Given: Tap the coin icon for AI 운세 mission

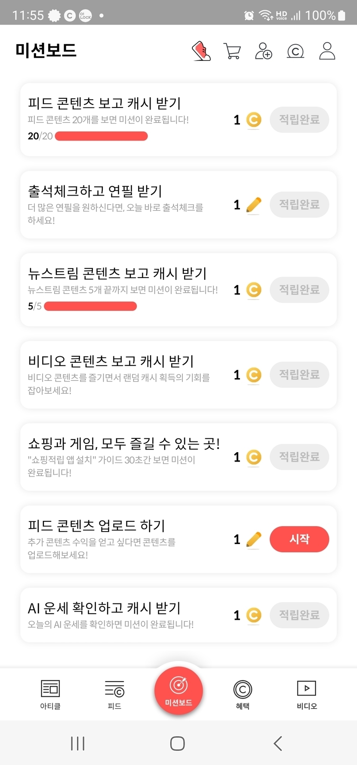Looking at the screenshot, I should coord(253,615).
